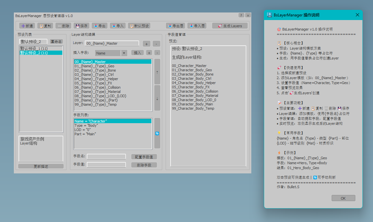Click 00_Character_Master in preview
Screen dimensions: 373x222
click(x=189, y=66)
